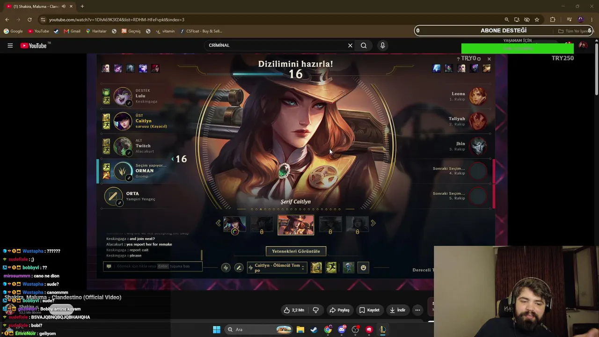Click Yetenekleri Görüntüle button

point(296,251)
